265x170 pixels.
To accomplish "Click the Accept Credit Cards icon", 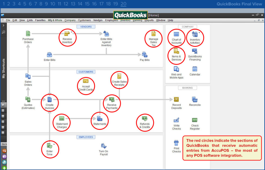I will tap(86, 81).
